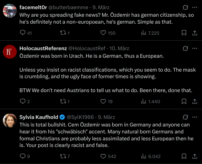Like the HolocaustReferenz tweet

point(103,102)
